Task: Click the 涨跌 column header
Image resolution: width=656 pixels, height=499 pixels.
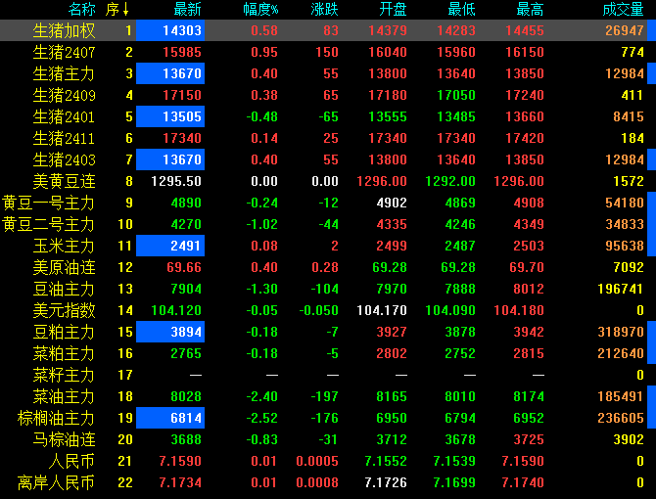Action: coord(324,10)
